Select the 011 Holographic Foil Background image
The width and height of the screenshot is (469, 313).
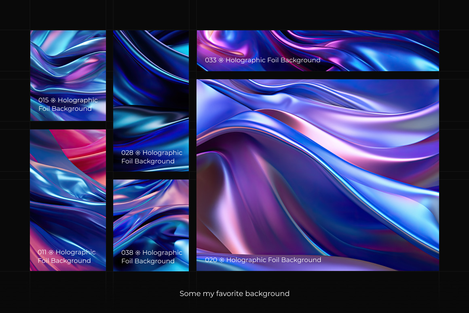(68, 200)
